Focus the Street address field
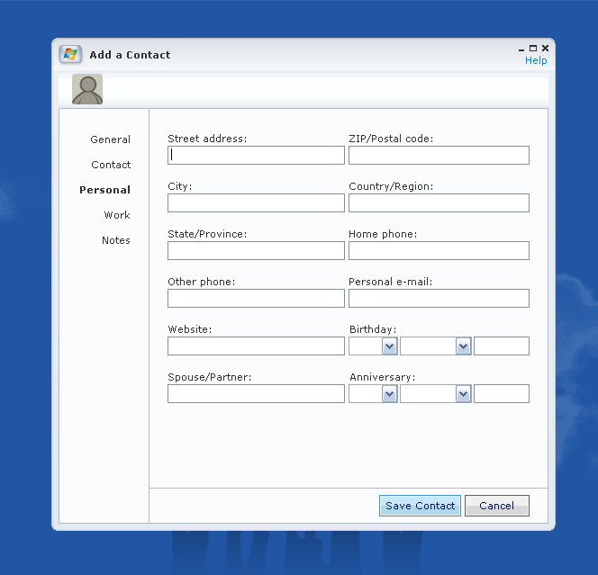 pos(256,156)
